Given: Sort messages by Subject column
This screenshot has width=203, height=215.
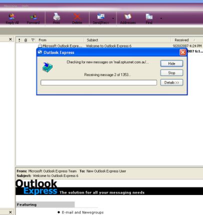Looking at the screenshot, I should (x=127, y=40).
